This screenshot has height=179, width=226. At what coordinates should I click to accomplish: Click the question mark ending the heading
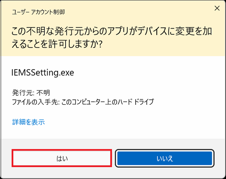click(100, 44)
